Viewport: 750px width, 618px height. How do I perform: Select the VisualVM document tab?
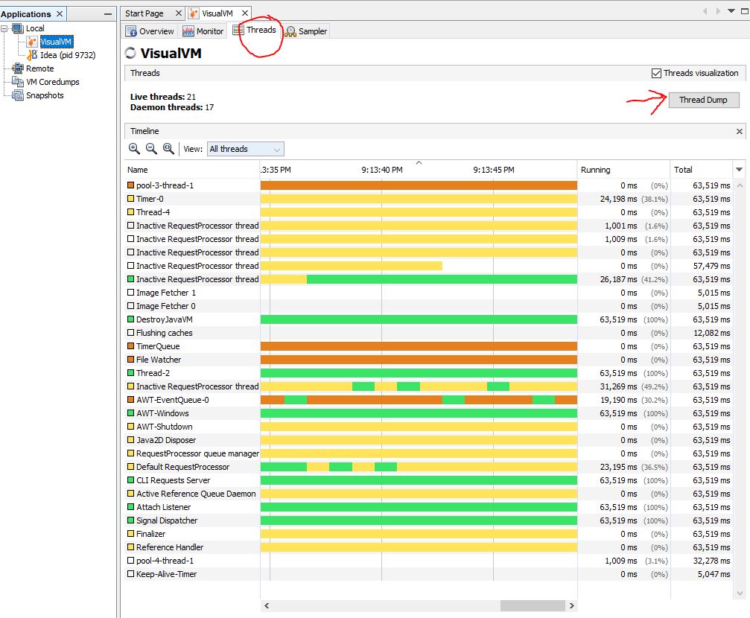point(217,13)
